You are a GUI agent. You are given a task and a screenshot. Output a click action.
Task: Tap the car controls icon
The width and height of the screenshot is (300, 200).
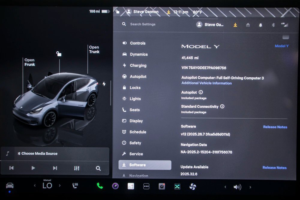(x=10, y=186)
